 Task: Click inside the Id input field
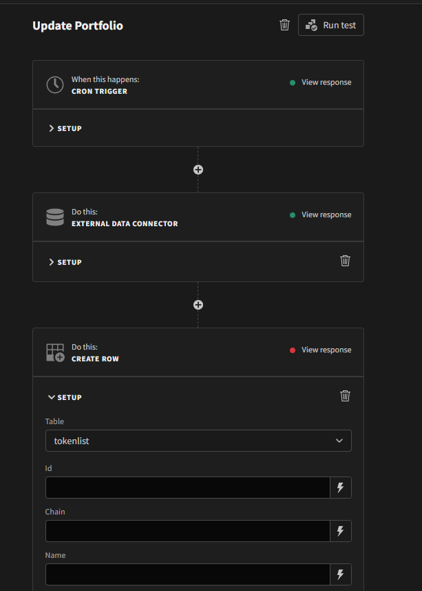pos(186,488)
